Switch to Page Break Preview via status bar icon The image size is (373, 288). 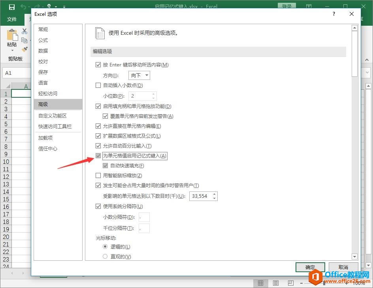pyautogui.click(x=291, y=282)
